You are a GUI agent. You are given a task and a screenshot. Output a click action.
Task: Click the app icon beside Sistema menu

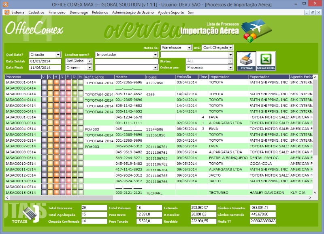[x=7, y=13]
